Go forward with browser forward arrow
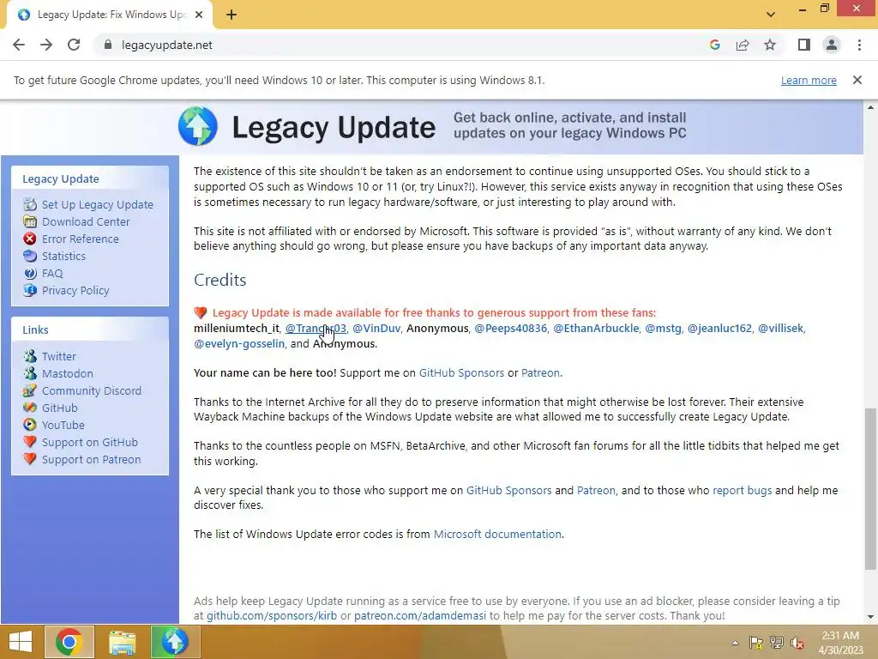Viewport: 878px width, 659px height. point(46,45)
